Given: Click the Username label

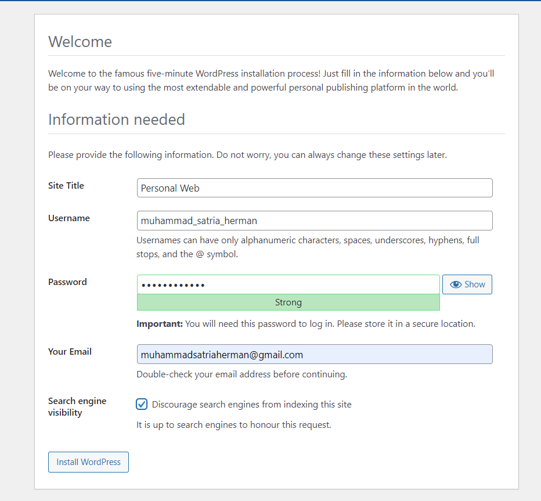Looking at the screenshot, I should 69,218.
